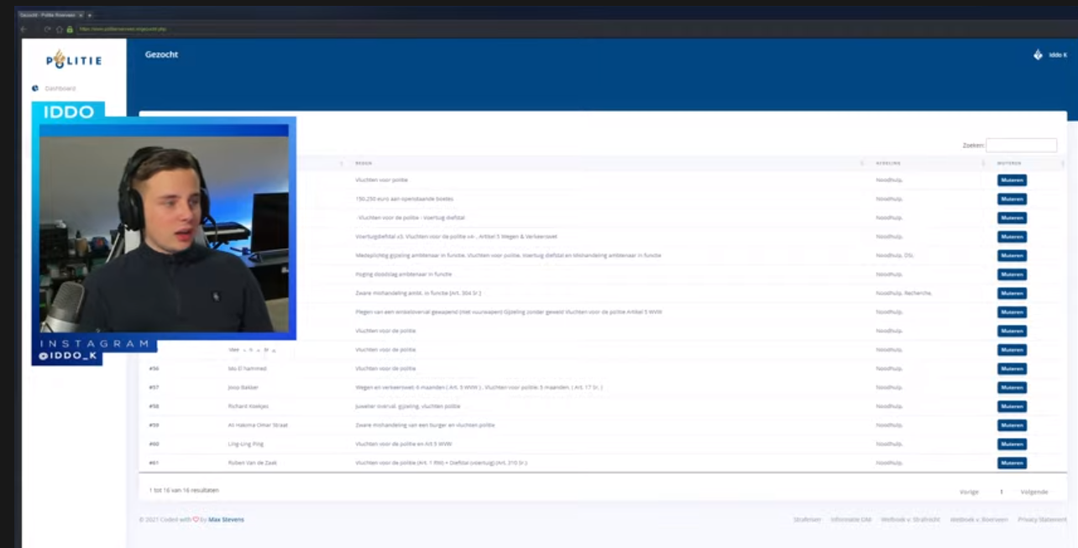
Task: Click the browser address bar URL
Action: coord(123,29)
